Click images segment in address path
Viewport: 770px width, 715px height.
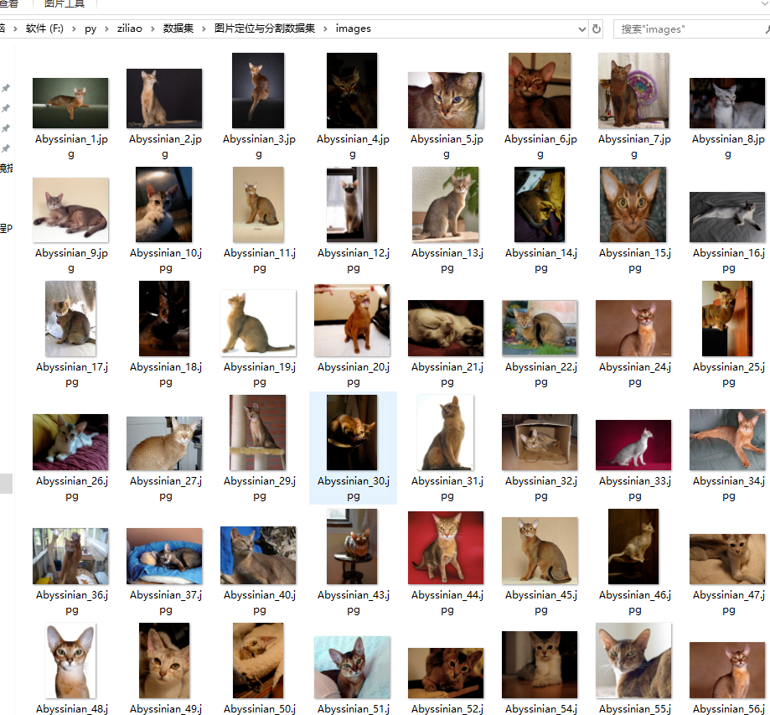pyautogui.click(x=353, y=28)
